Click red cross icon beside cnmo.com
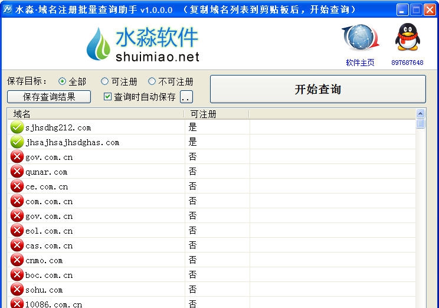439x308 pixels. [17, 260]
